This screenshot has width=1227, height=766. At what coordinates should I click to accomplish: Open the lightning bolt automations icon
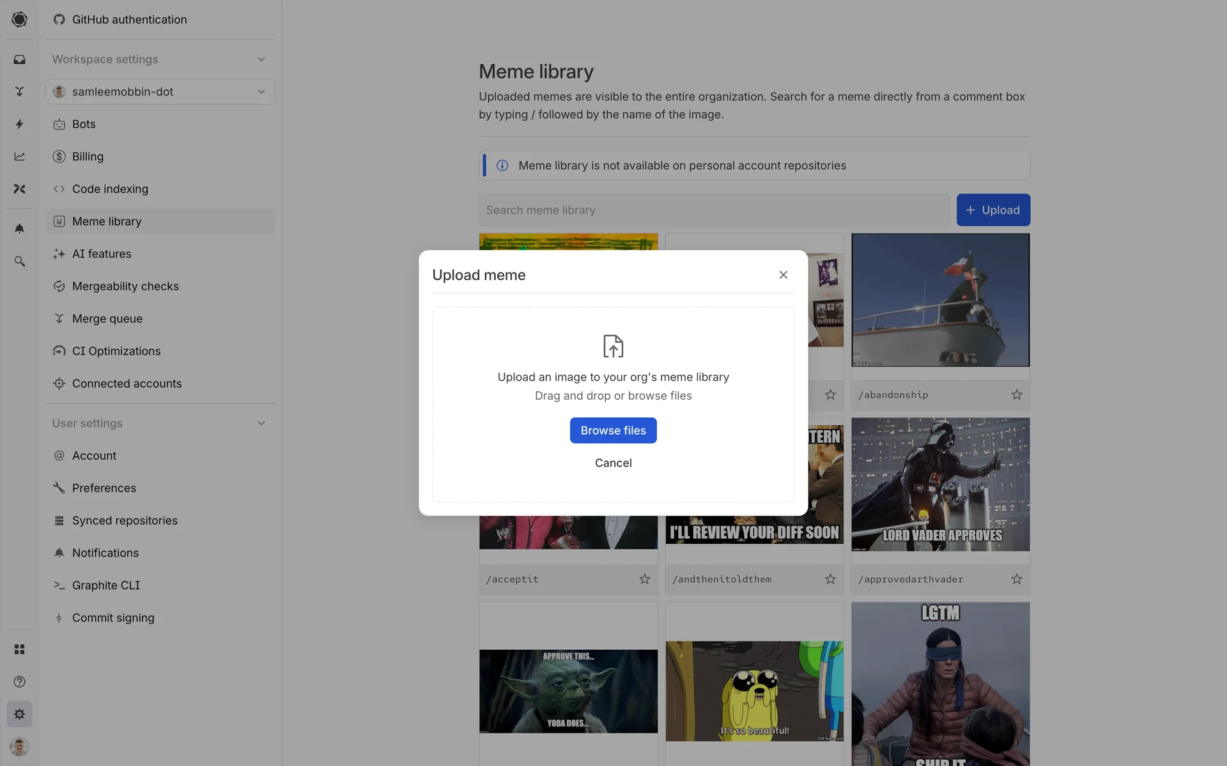click(19, 124)
